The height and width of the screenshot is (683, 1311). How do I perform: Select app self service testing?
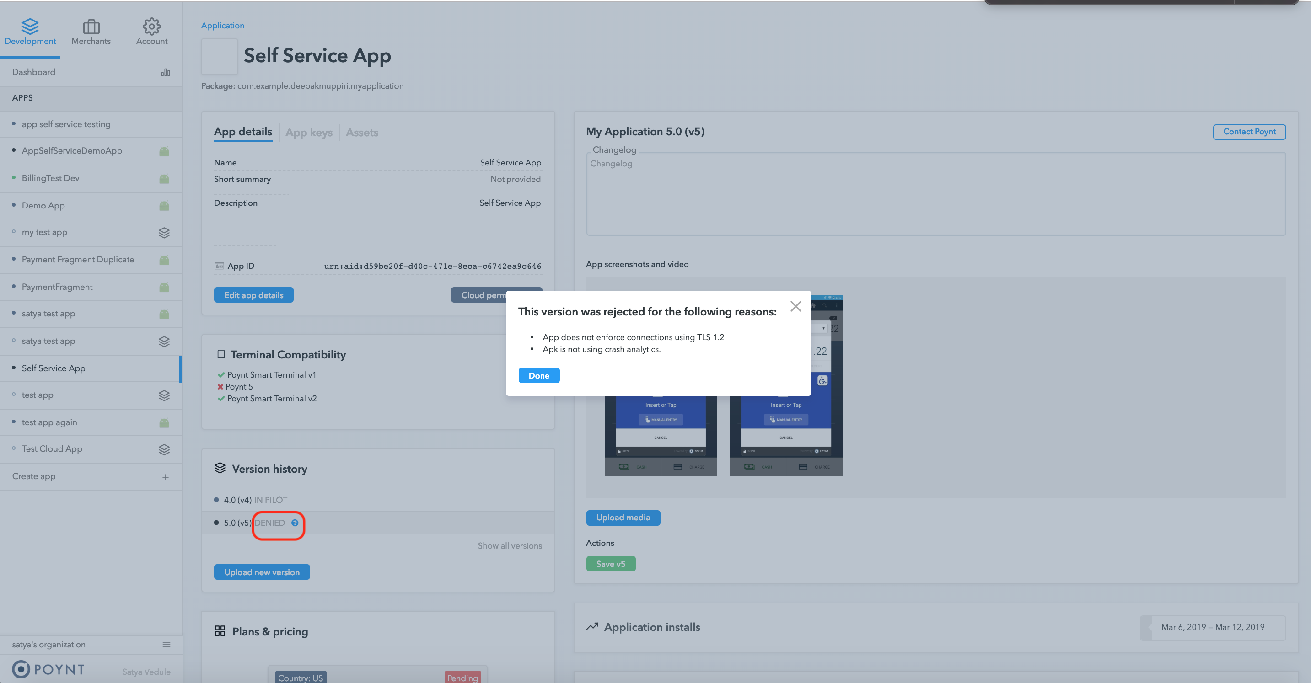coord(91,124)
